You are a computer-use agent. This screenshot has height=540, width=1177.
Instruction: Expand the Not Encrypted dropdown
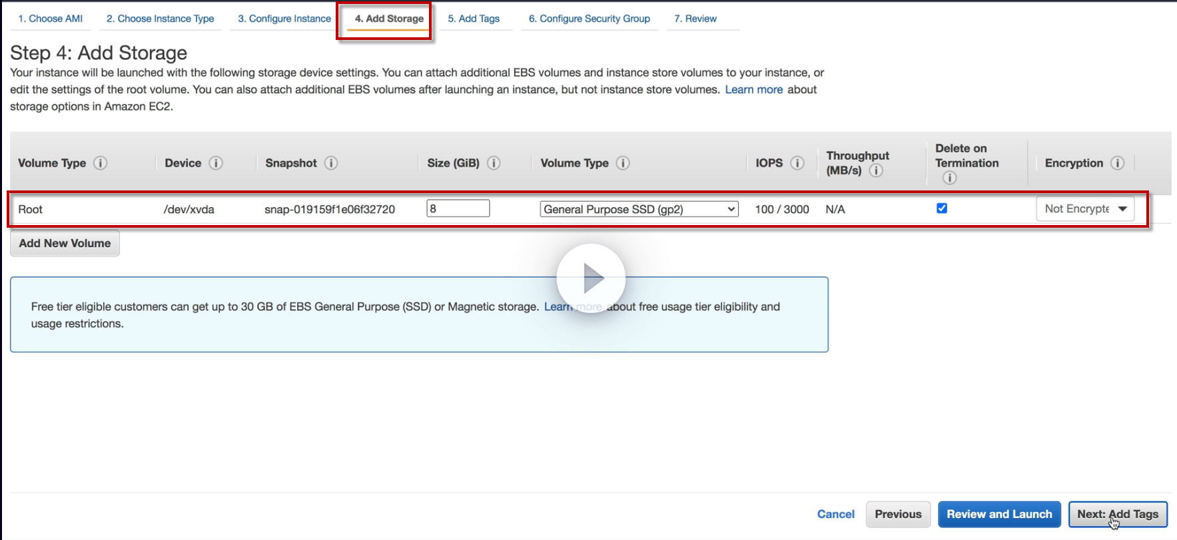1085,209
